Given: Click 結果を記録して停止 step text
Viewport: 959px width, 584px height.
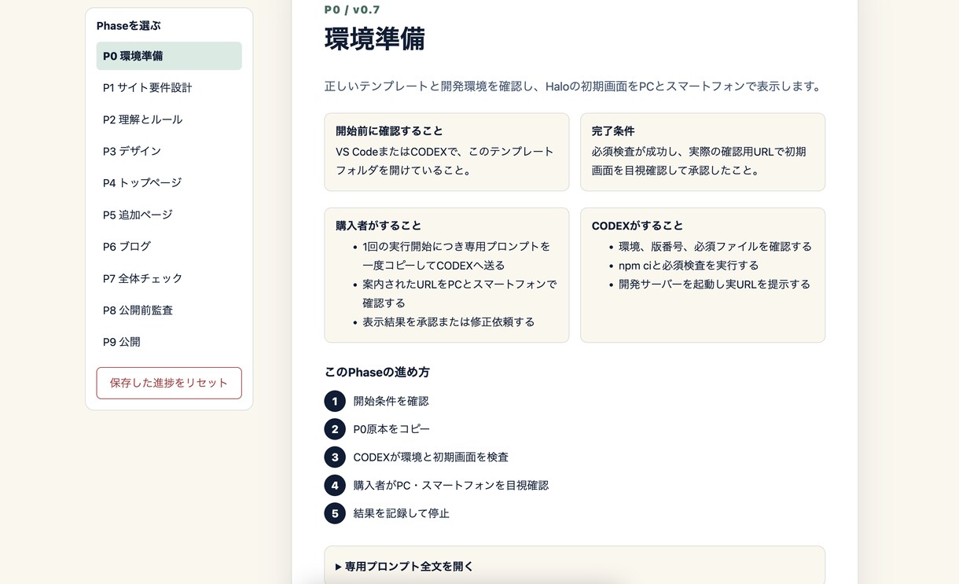Looking at the screenshot, I should (401, 513).
